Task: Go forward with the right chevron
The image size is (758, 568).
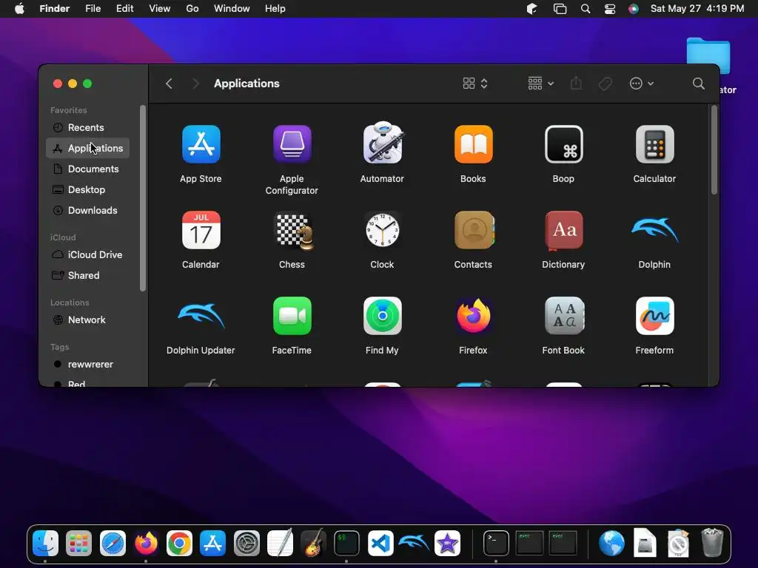Action: (x=195, y=84)
